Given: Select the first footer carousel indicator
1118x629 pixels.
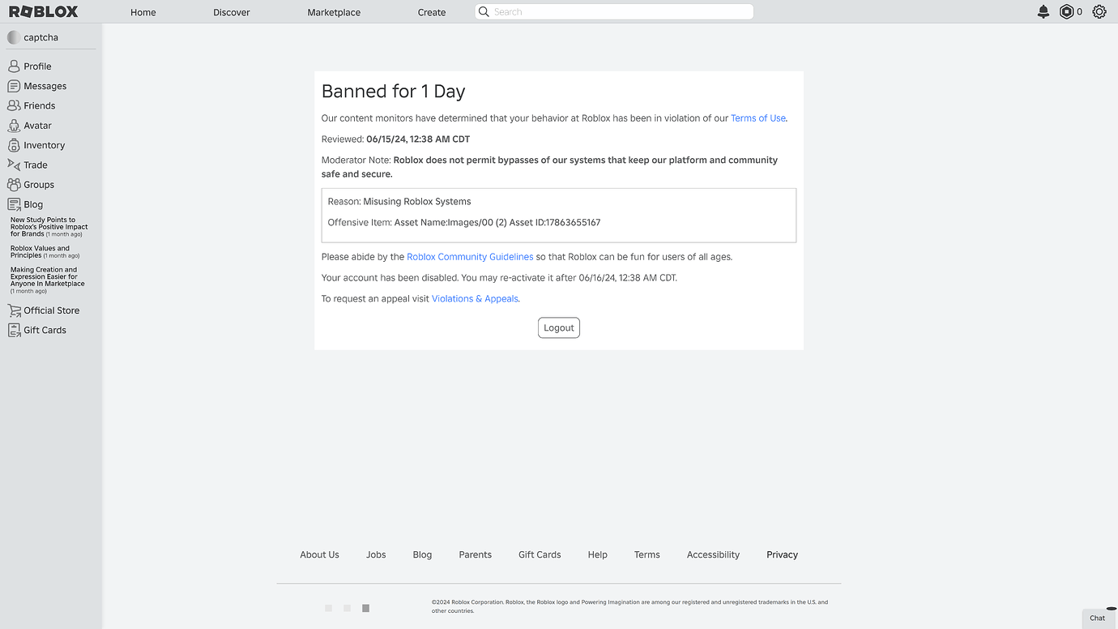Looking at the screenshot, I should click(328, 607).
